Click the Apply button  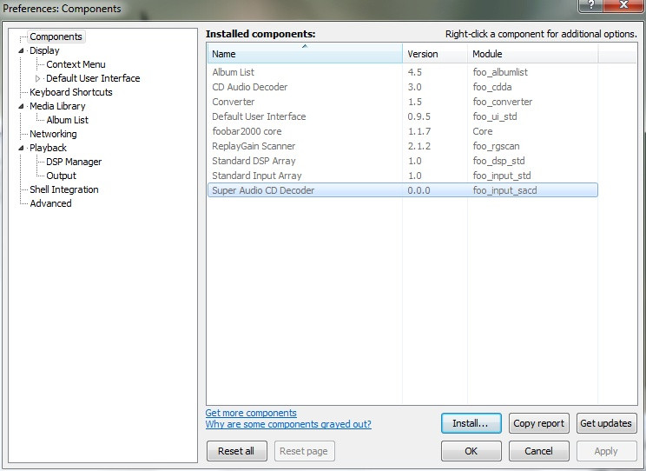point(606,451)
